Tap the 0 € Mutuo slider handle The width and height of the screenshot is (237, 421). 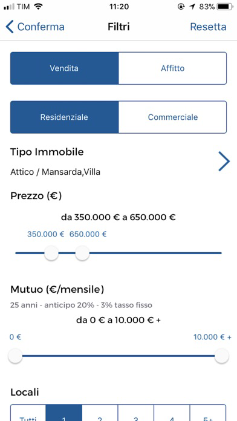[x=15, y=356]
